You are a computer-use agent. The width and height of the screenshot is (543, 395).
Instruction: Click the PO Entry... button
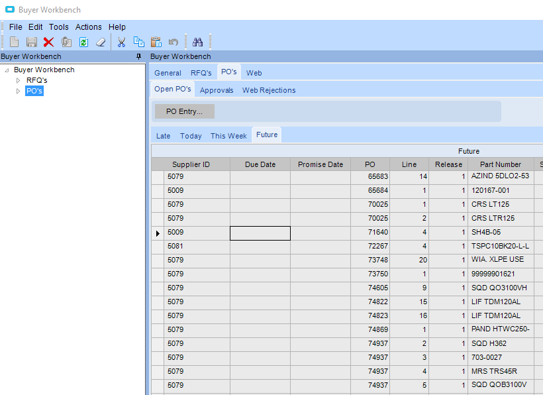pyautogui.click(x=185, y=111)
